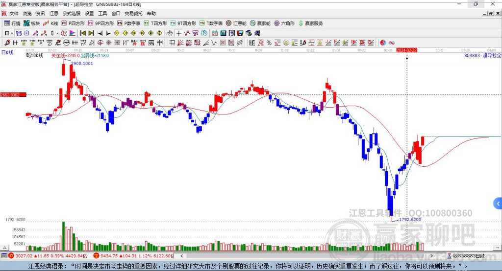
Task: Click the 日K线 label
Action: pyautogui.click(x=7, y=53)
